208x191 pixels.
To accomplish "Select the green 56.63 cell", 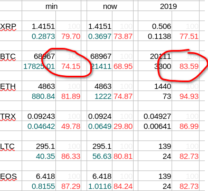I will [99, 156].
